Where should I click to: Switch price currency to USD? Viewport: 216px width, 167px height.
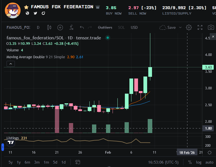pyautogui.click(x=134, y=27)
